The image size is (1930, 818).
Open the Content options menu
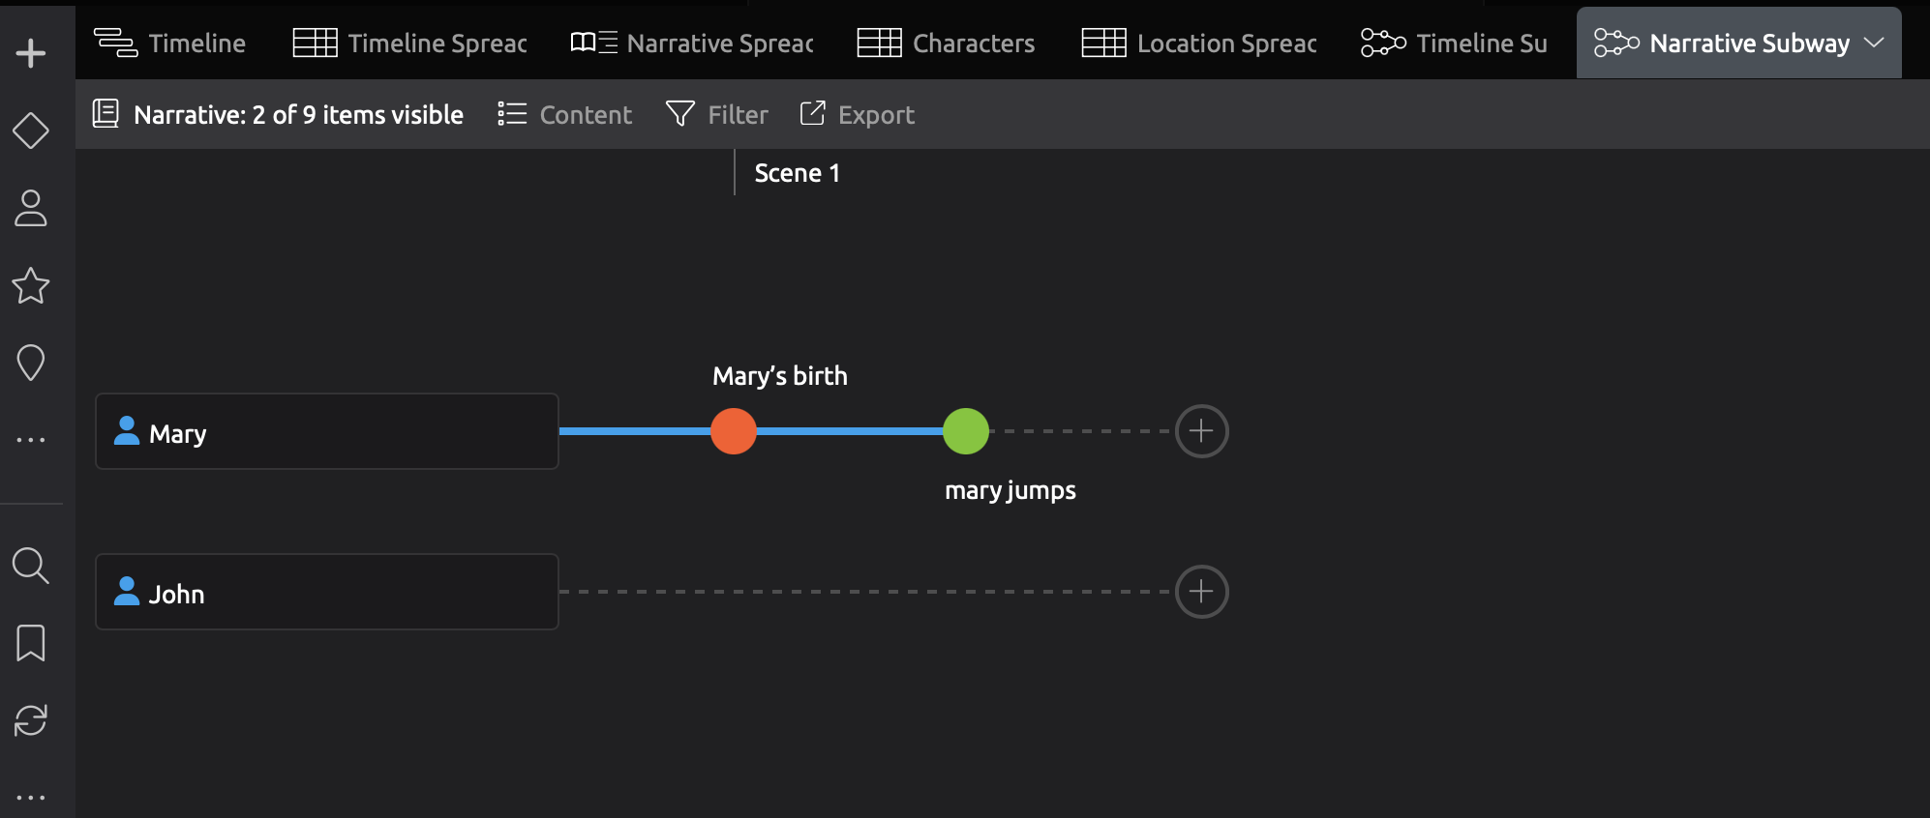(565, 114)
